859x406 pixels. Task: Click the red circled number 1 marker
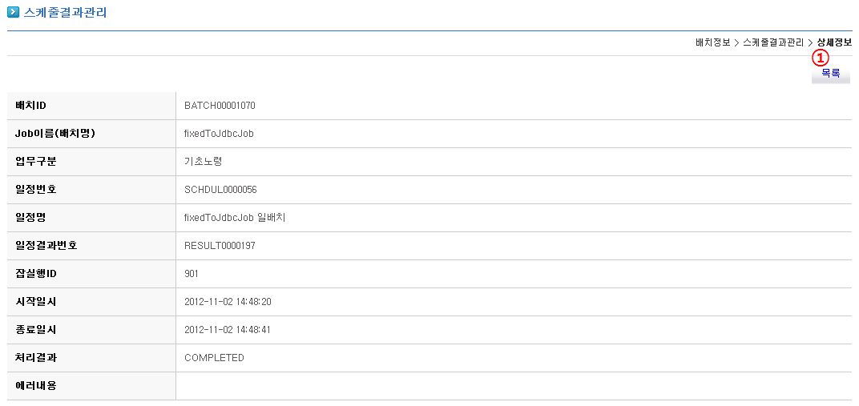click(819, 58)
